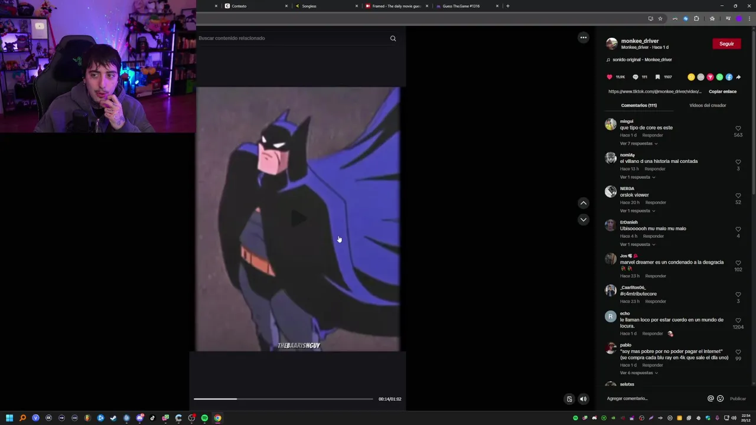756x425 pixels.
Task: Go to previous video with up arrow
Action: tap(584, 203)
